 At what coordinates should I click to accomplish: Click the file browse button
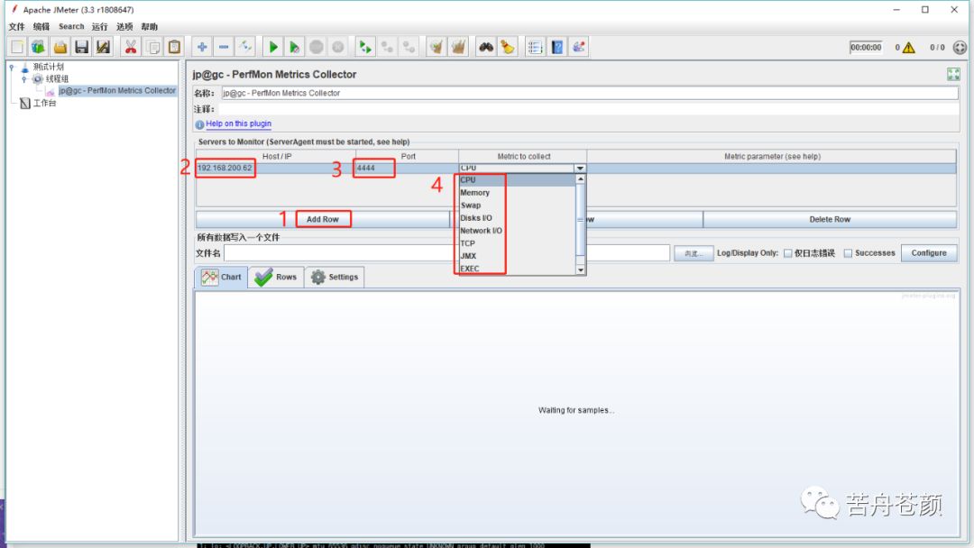694,253
